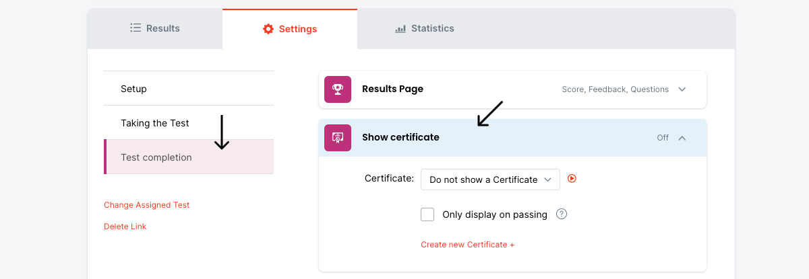Expand the Results Page section chevron

pyautogui.click(x=682, y=89)
